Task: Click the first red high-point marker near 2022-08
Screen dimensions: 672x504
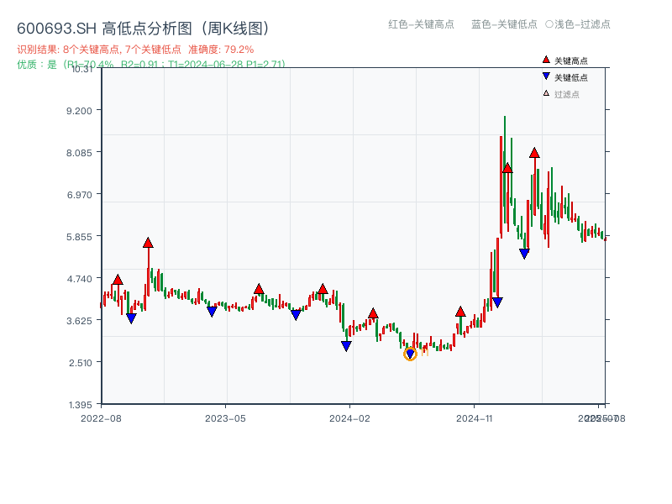Action: point(116,279)
